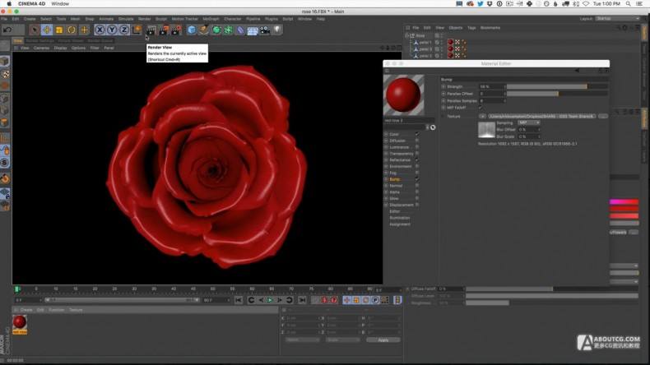Select the Move tool in toolbar
This screenshot has width=650, height=365.
pyautogui.click(x=47, y=30)
